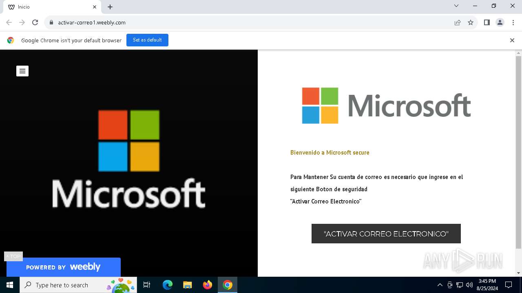Dismiss the default browser notification bar
The width and height of the screenshot is (522, 293).
[x=512, y=40]
